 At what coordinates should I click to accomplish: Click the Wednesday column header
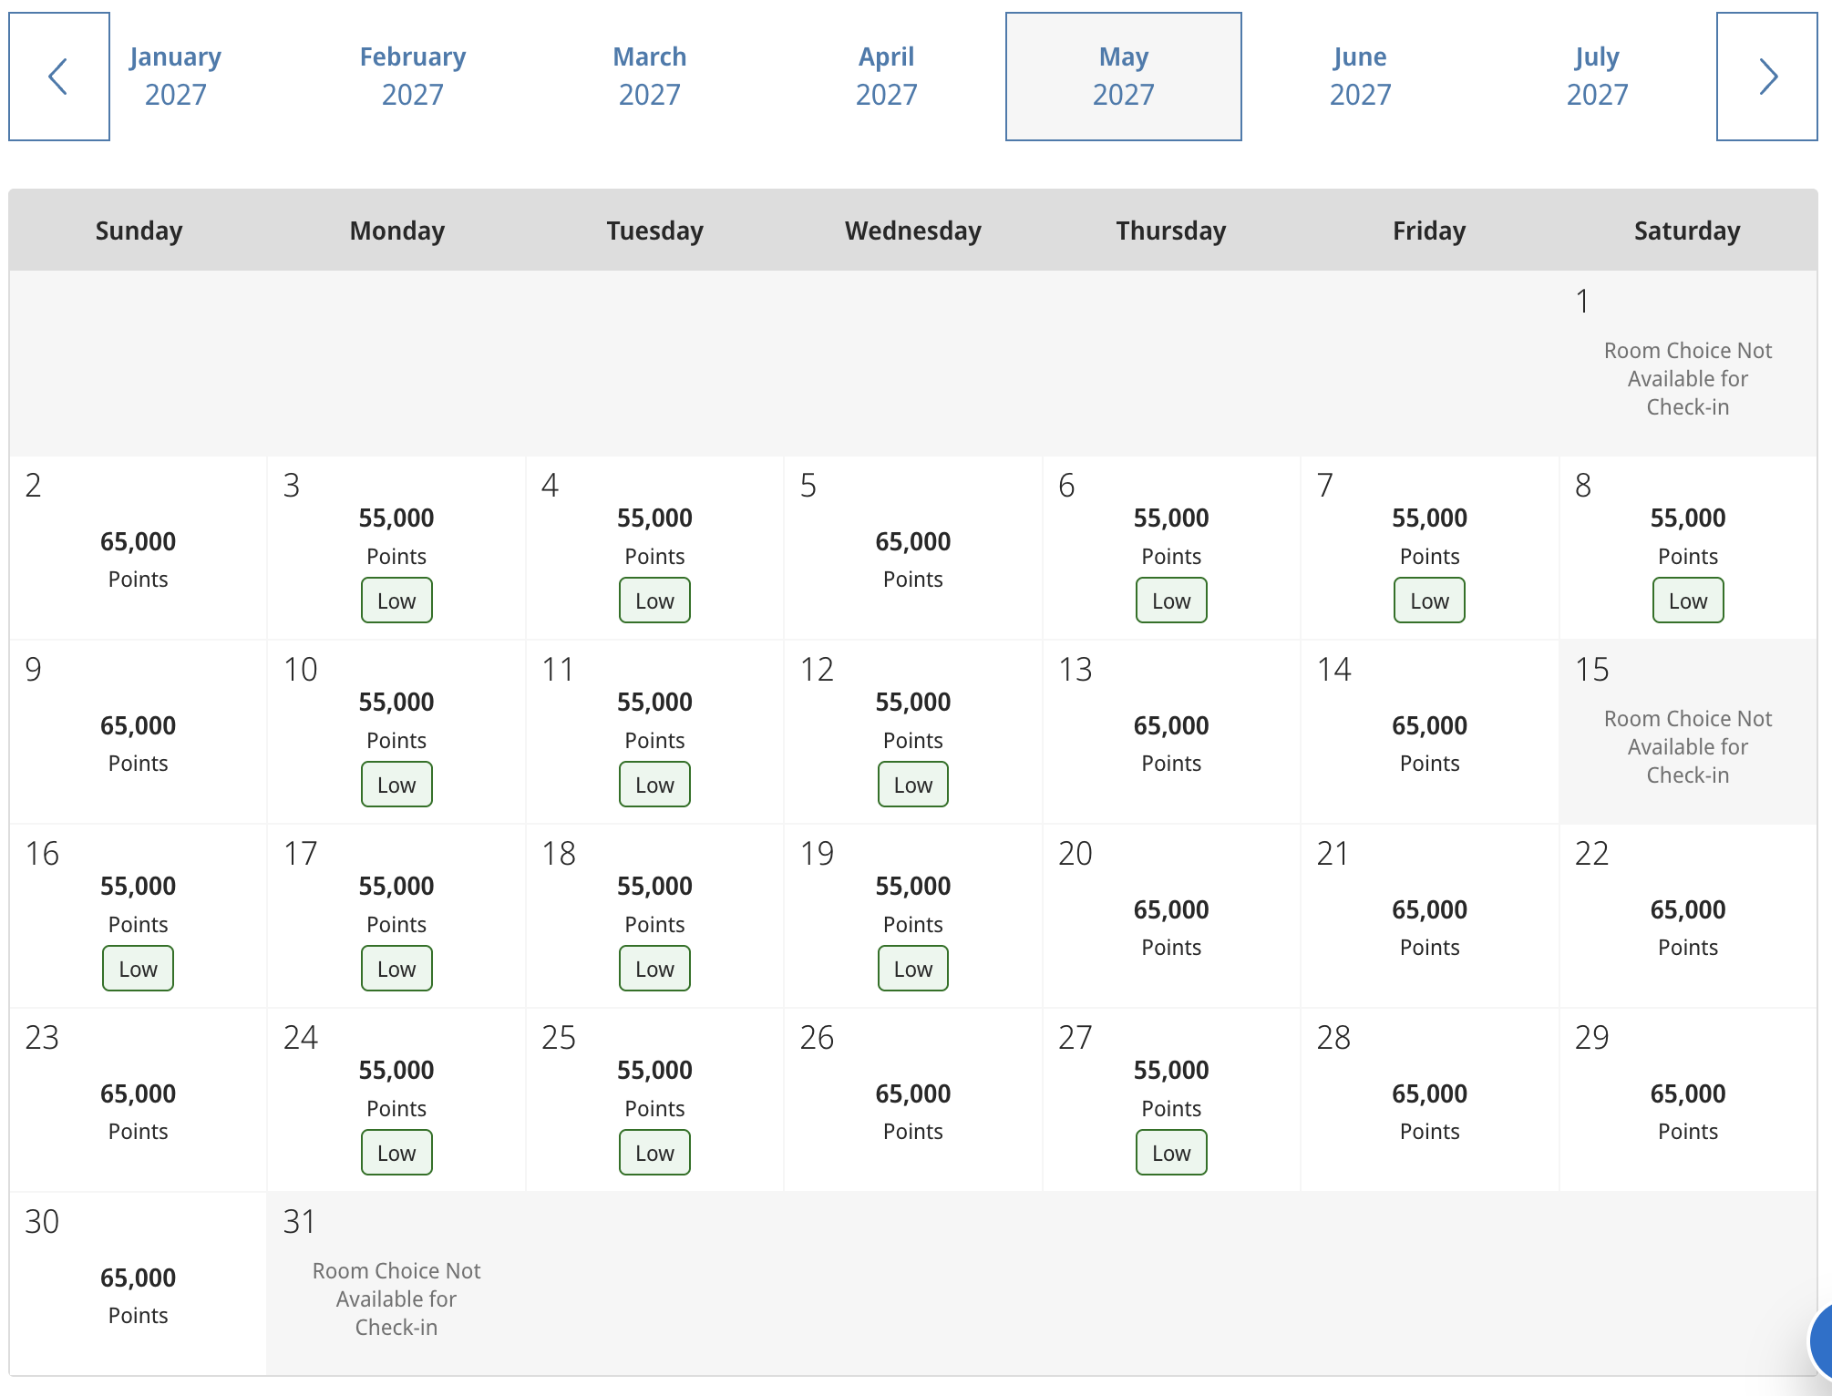coord(913,231)
